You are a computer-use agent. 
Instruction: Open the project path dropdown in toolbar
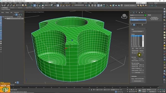(x=130, y=5)
